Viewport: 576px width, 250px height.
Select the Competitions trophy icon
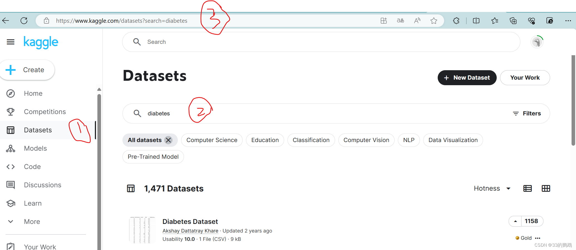tap(10, 112)
